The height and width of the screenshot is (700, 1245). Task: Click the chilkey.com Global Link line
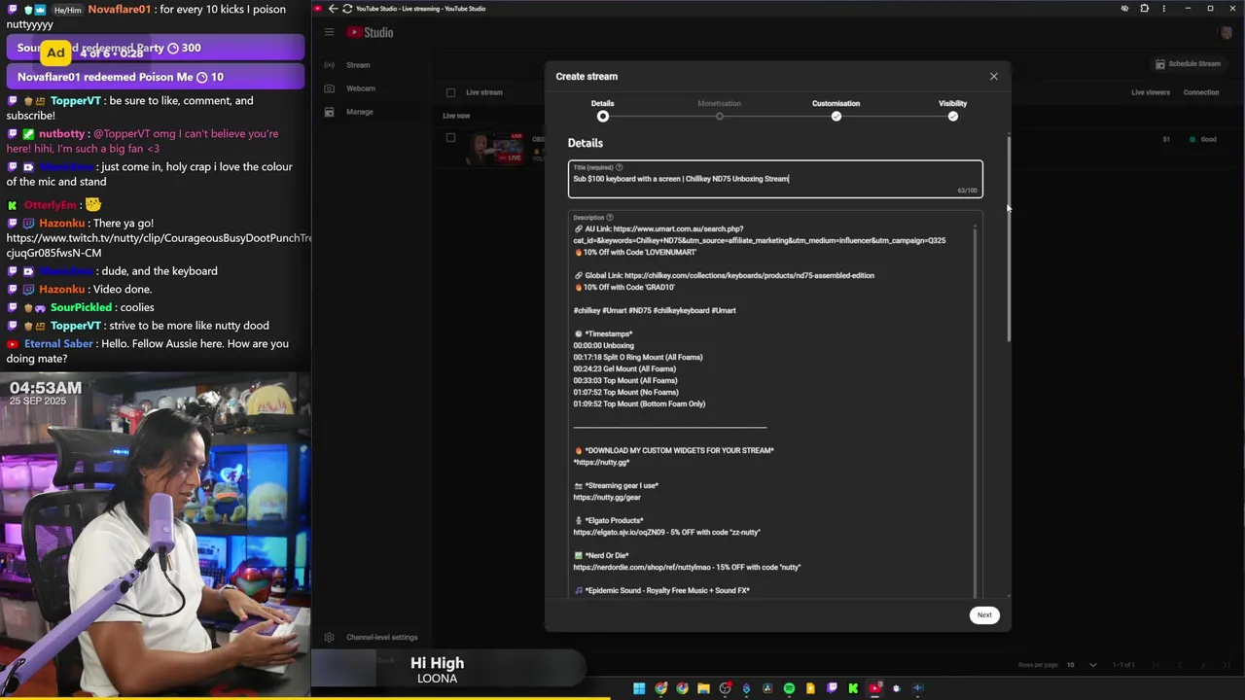coord(725,276)
